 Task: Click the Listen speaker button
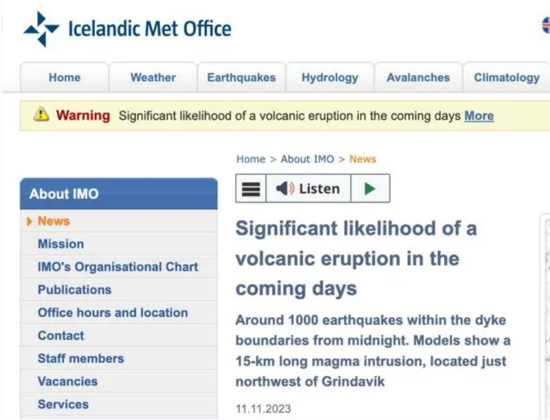pyautogui.click(x=308, y=189)
